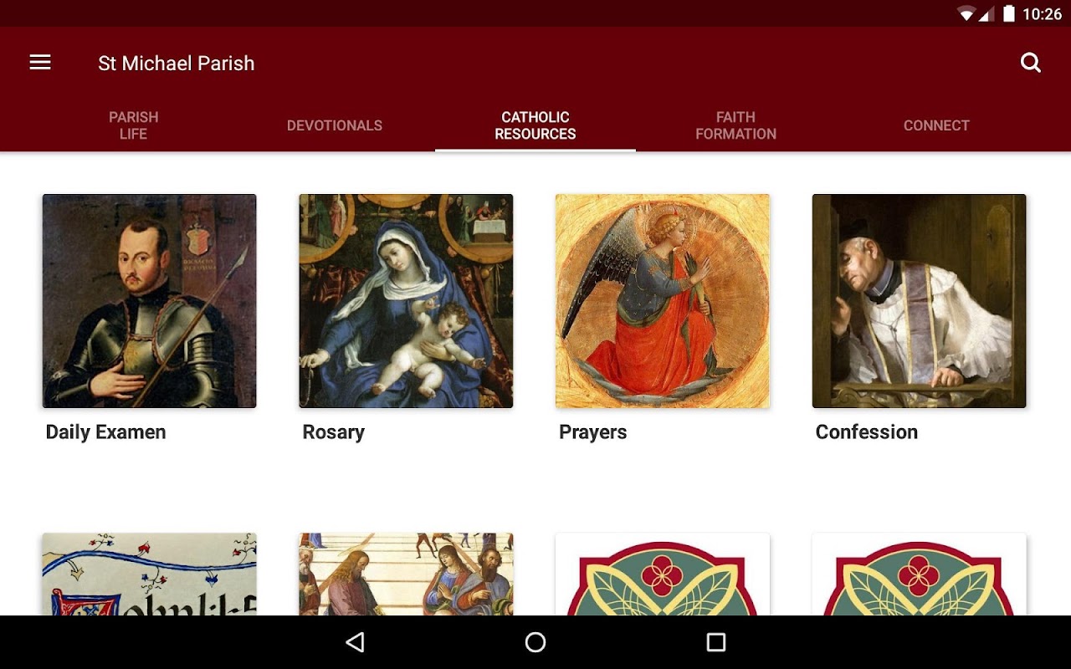Tap the Wi-Fi status icon
The width and height of the screenshot is (1071, 669).
tap(966, 13)
